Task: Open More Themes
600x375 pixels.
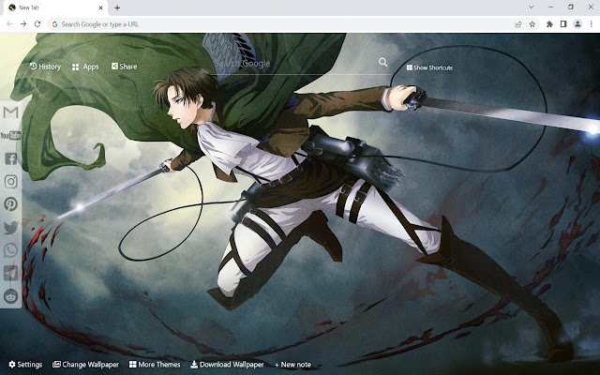Action: [x=155, y=365]
